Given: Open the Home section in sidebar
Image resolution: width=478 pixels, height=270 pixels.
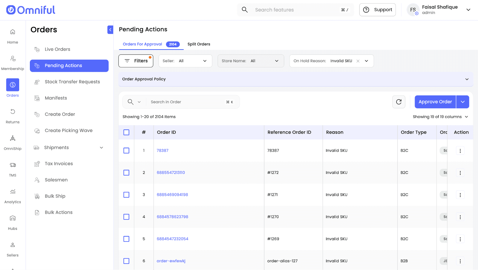Looking at the screenshot, I should [x=13, y=36].
